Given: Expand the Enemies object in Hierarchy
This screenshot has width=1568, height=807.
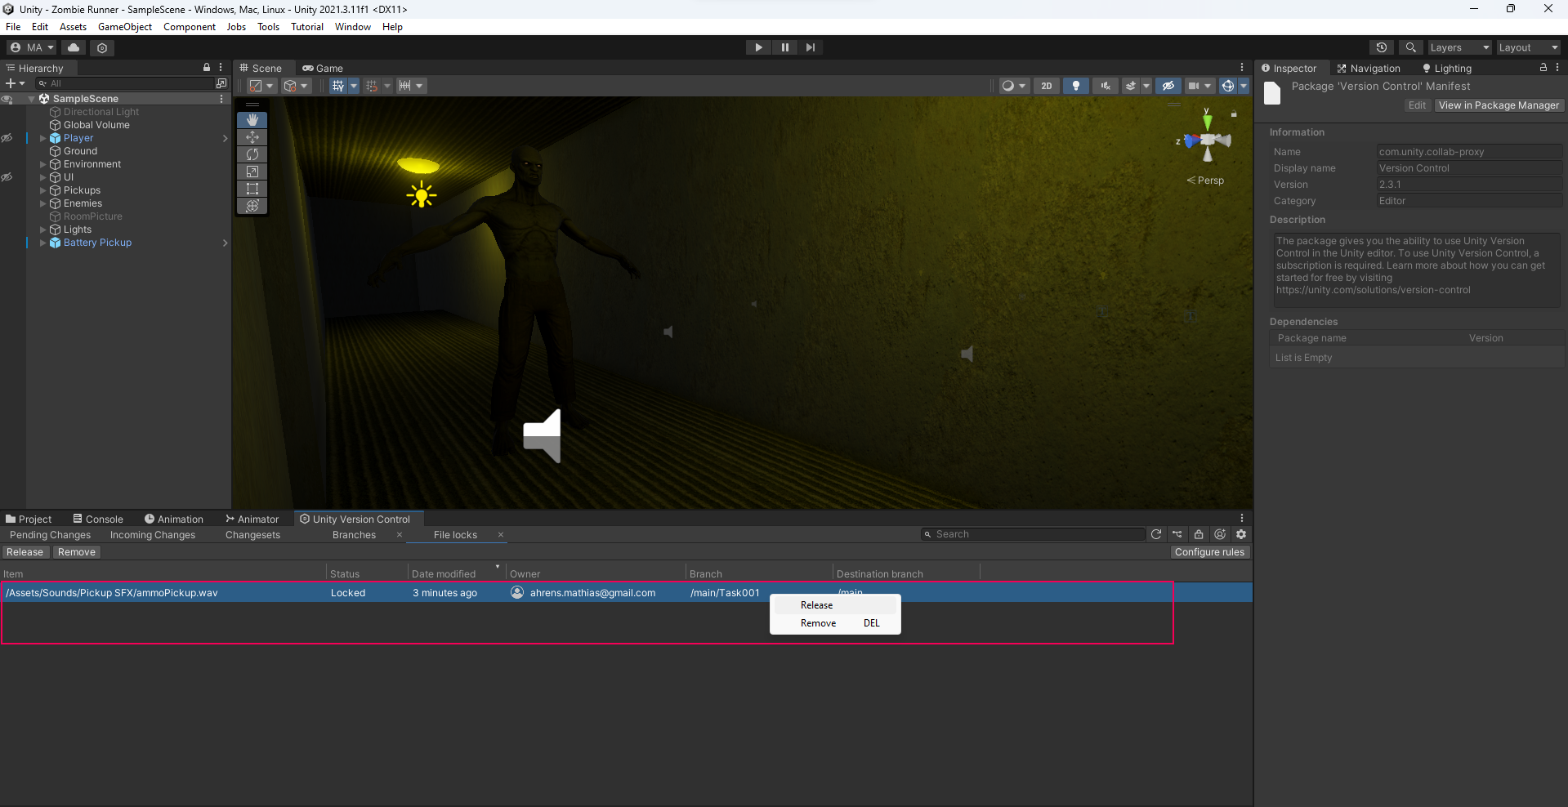Looking at the screenshot, I should [43, 203].
